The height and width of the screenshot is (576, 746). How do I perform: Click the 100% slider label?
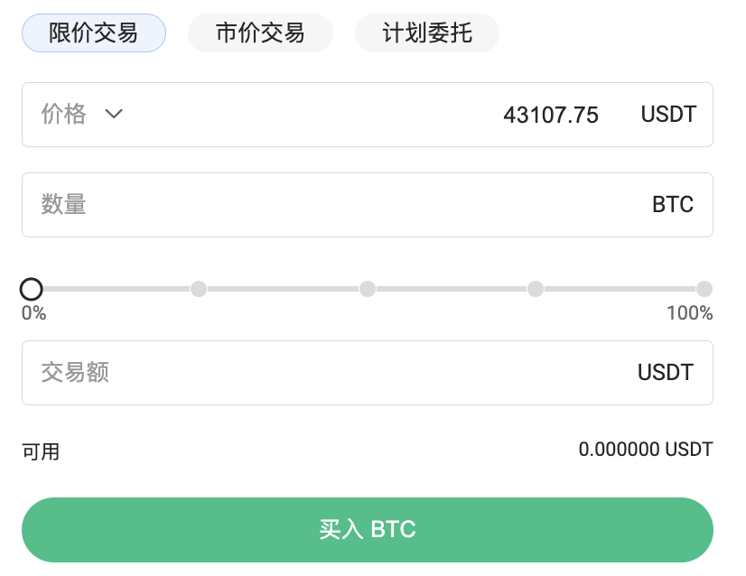tap(689, 313)
